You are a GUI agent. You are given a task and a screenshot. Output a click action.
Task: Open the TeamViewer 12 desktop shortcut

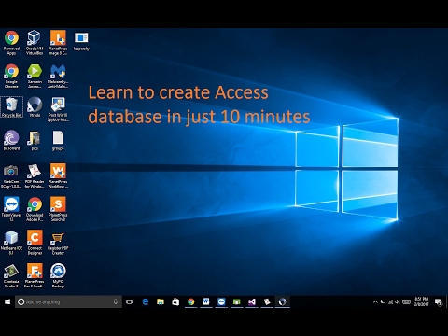coord(11,209)
